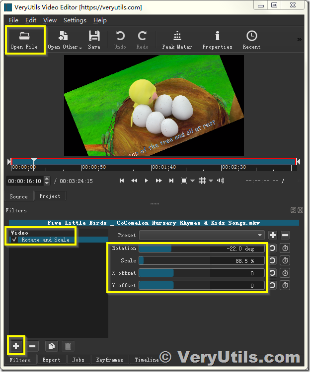Screen dimensions: 310x372
Task: Enable keyframes for Y offset
Action: pyautogui.click(x=285, y=285)
